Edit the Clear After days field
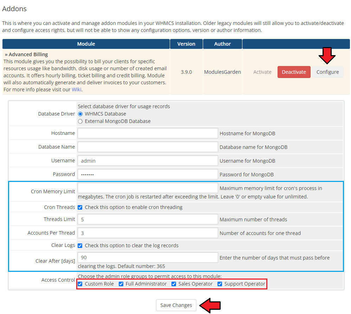The image size is (351, 314). tap(148, 257)
